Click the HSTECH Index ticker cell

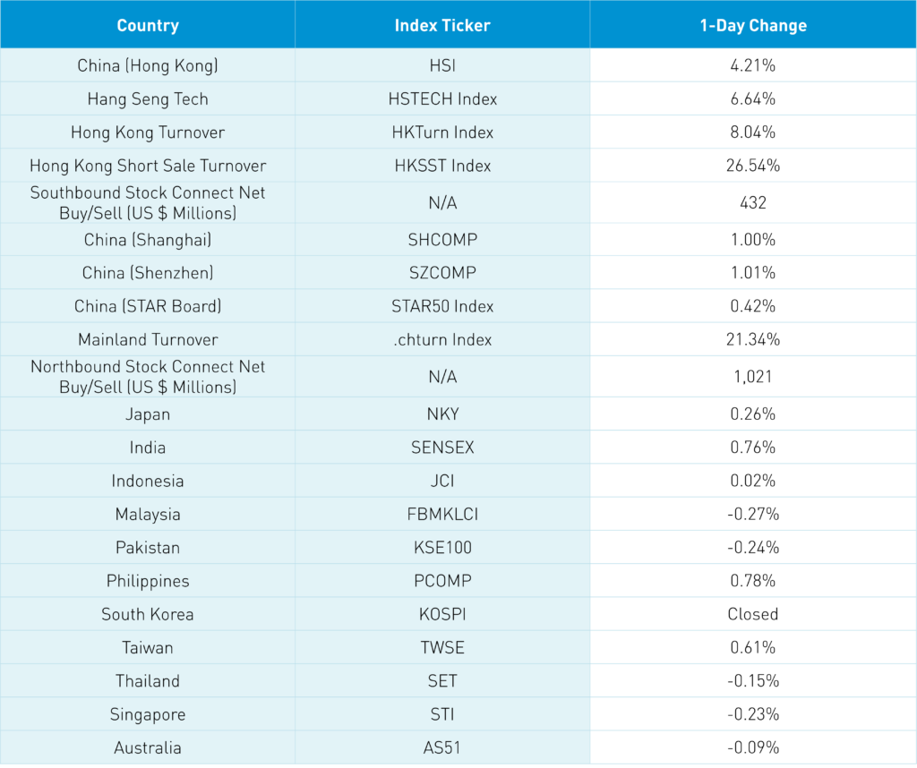[x=442, y=99]
